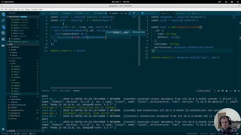
Task: Open More Actions for the left editor group
Action: click(x=138, y=13)
